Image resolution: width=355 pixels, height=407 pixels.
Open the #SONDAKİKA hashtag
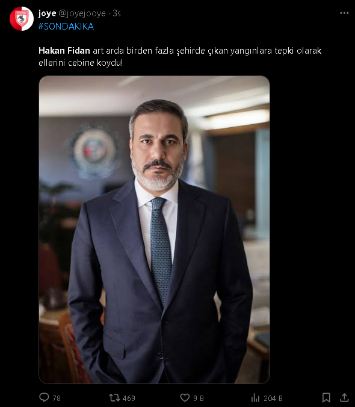point(66,27)
